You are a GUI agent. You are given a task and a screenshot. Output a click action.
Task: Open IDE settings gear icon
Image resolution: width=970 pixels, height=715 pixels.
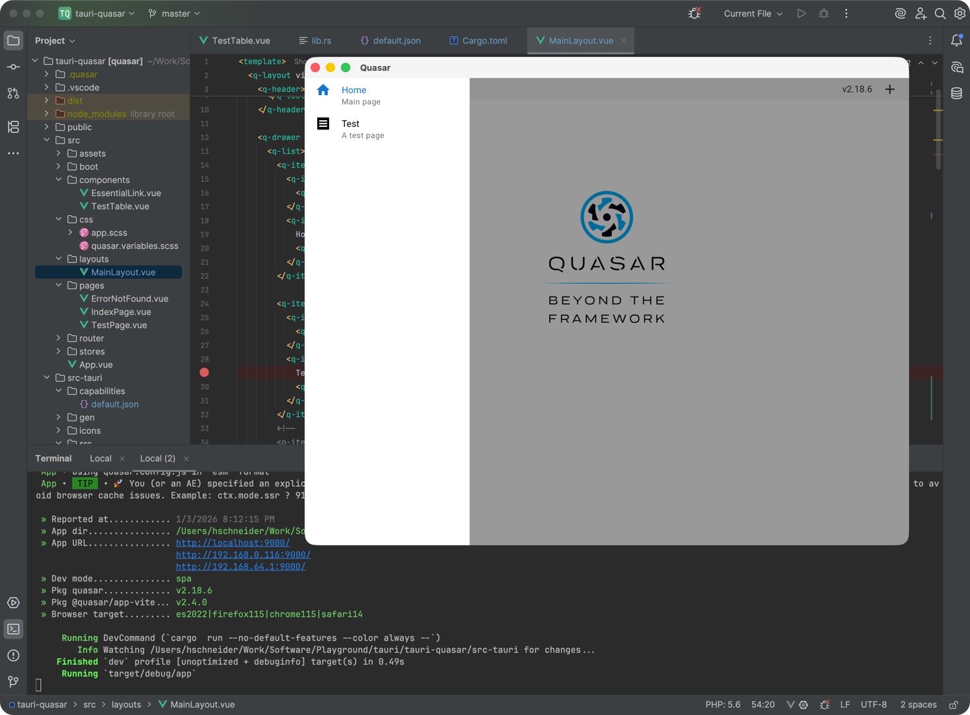click(960, 13)
